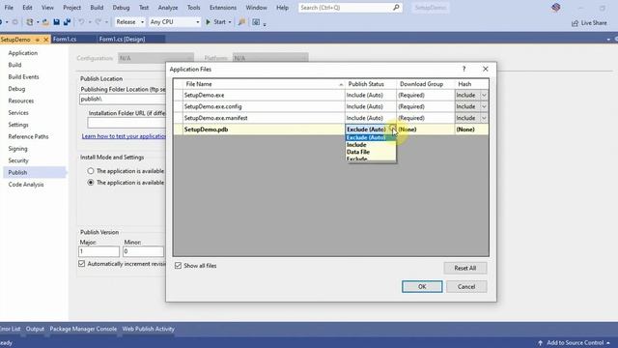Toggle the Show all files checkbox
Viewport: 618px width, 348px height.
click(x=178, y=266)
